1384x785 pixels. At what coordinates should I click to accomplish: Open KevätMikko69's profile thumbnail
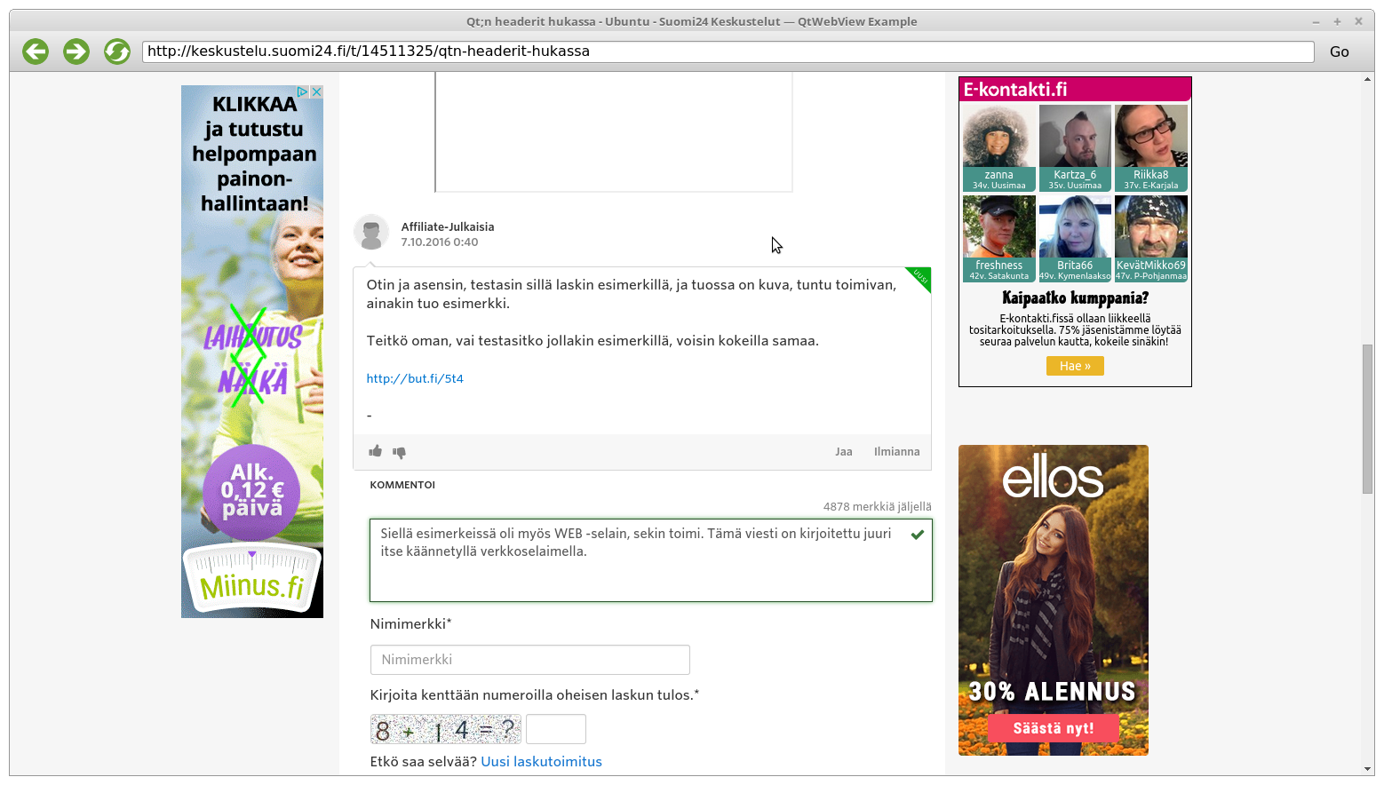click(x=1151, y=238)
